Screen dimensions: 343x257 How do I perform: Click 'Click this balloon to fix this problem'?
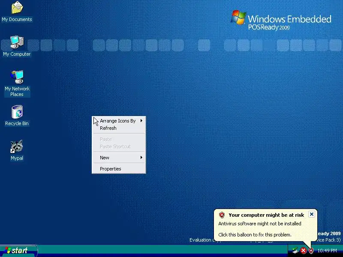(255, 235)
